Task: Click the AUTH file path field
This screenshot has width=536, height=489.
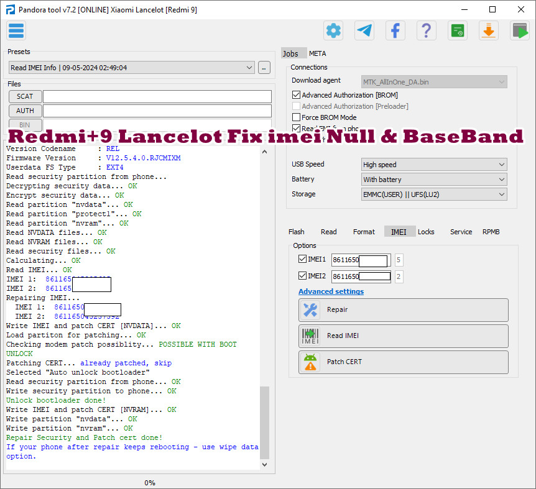Action: coord(157,111)
